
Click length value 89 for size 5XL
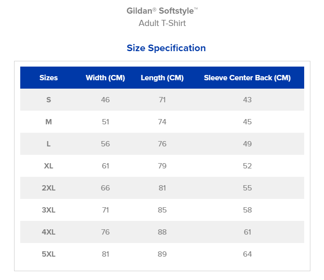[162, 254]
